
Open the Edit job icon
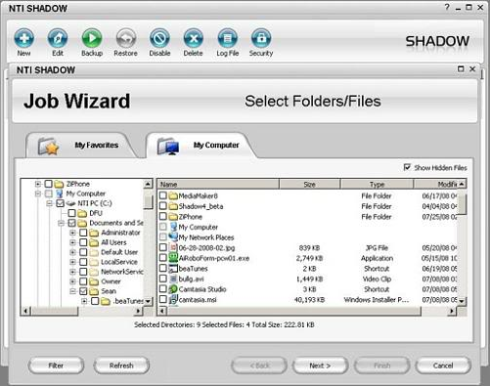coord(58,38)
